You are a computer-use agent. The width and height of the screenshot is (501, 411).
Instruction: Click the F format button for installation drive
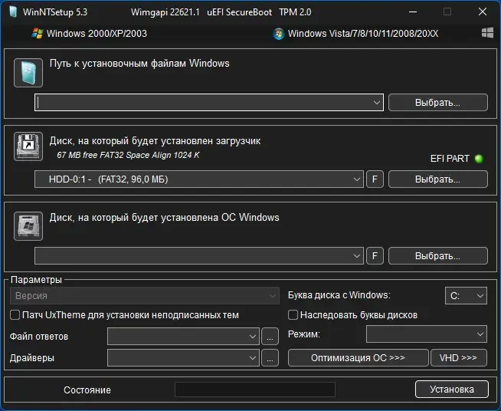(375, 256)
